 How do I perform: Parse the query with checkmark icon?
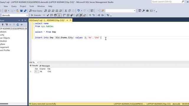pos(48,15)
